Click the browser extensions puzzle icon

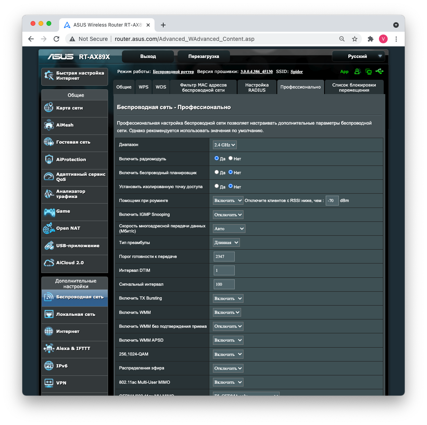370,39
